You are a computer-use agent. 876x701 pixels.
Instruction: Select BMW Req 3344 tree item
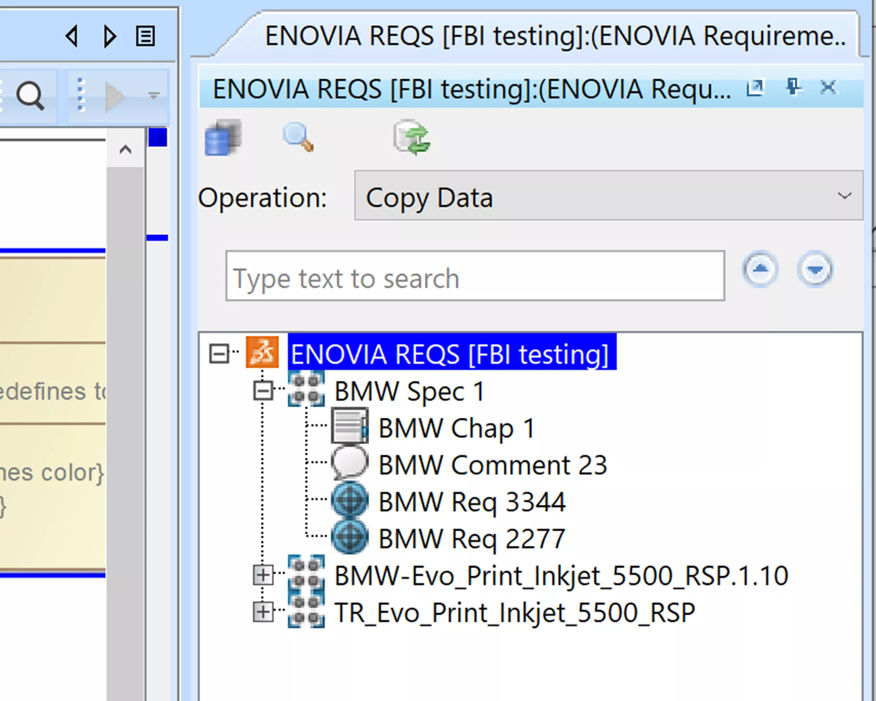click(472, 502)
